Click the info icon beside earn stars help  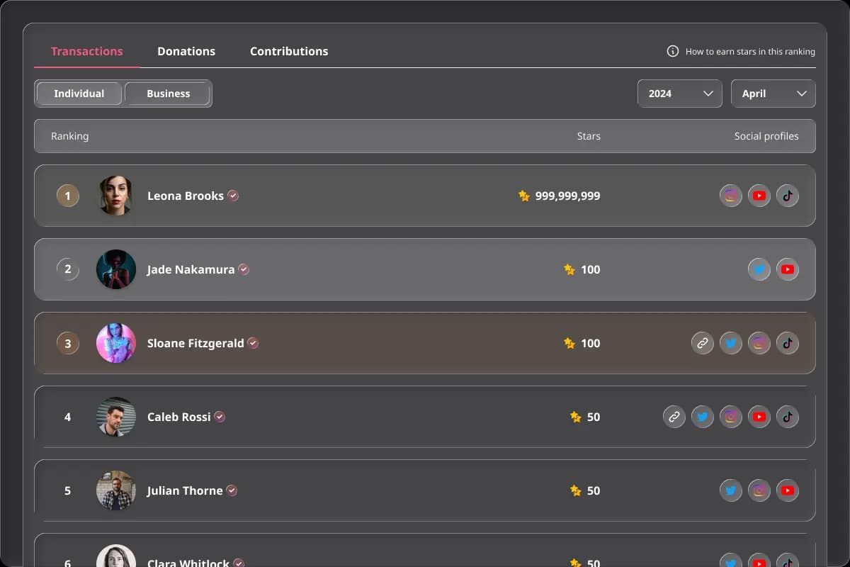click(x=673, y=51)
